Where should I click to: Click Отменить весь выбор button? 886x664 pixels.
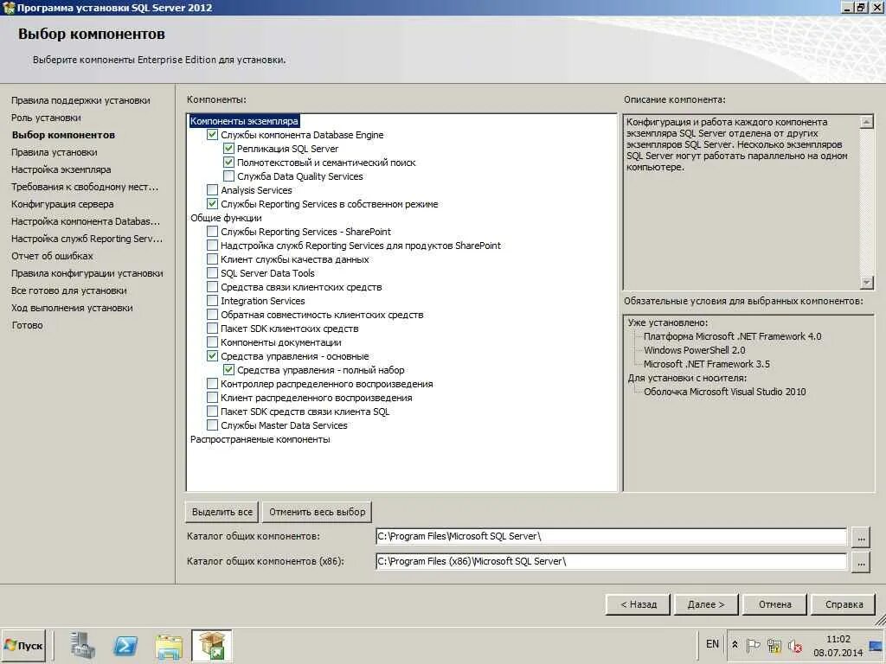[x=317, y=512]
